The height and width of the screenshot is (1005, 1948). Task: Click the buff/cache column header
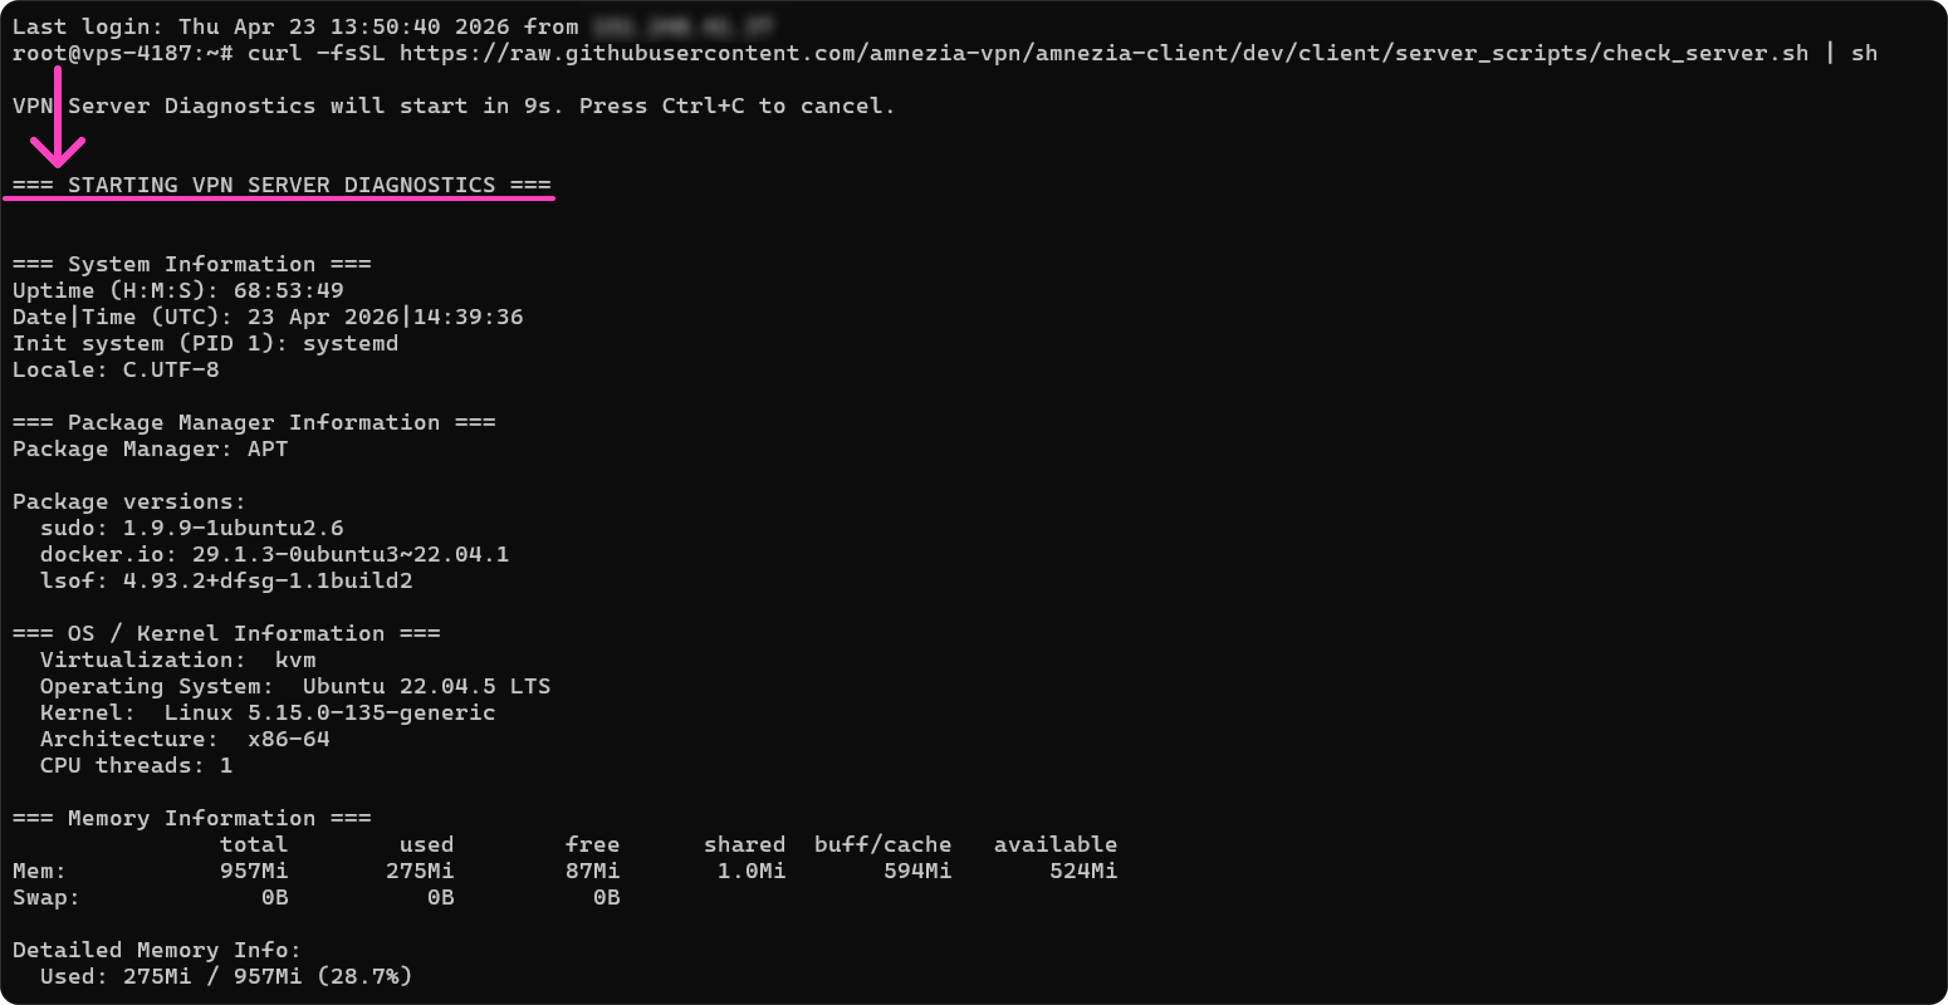[x=882, y=845]
